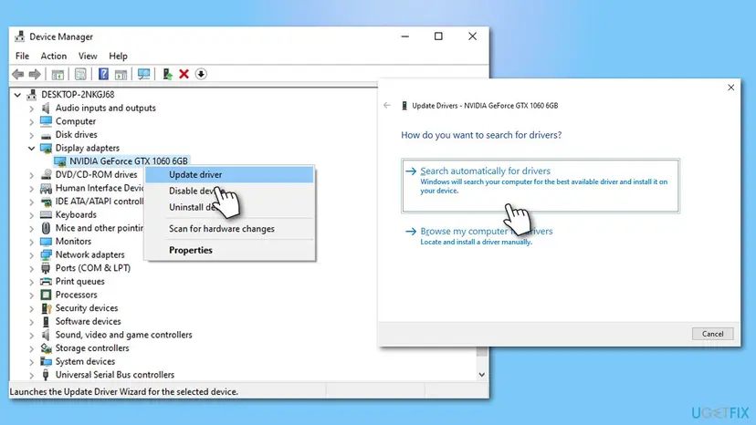Open the Action menu
The width and height of the screenshot is (756, 425).
[54, 56]
